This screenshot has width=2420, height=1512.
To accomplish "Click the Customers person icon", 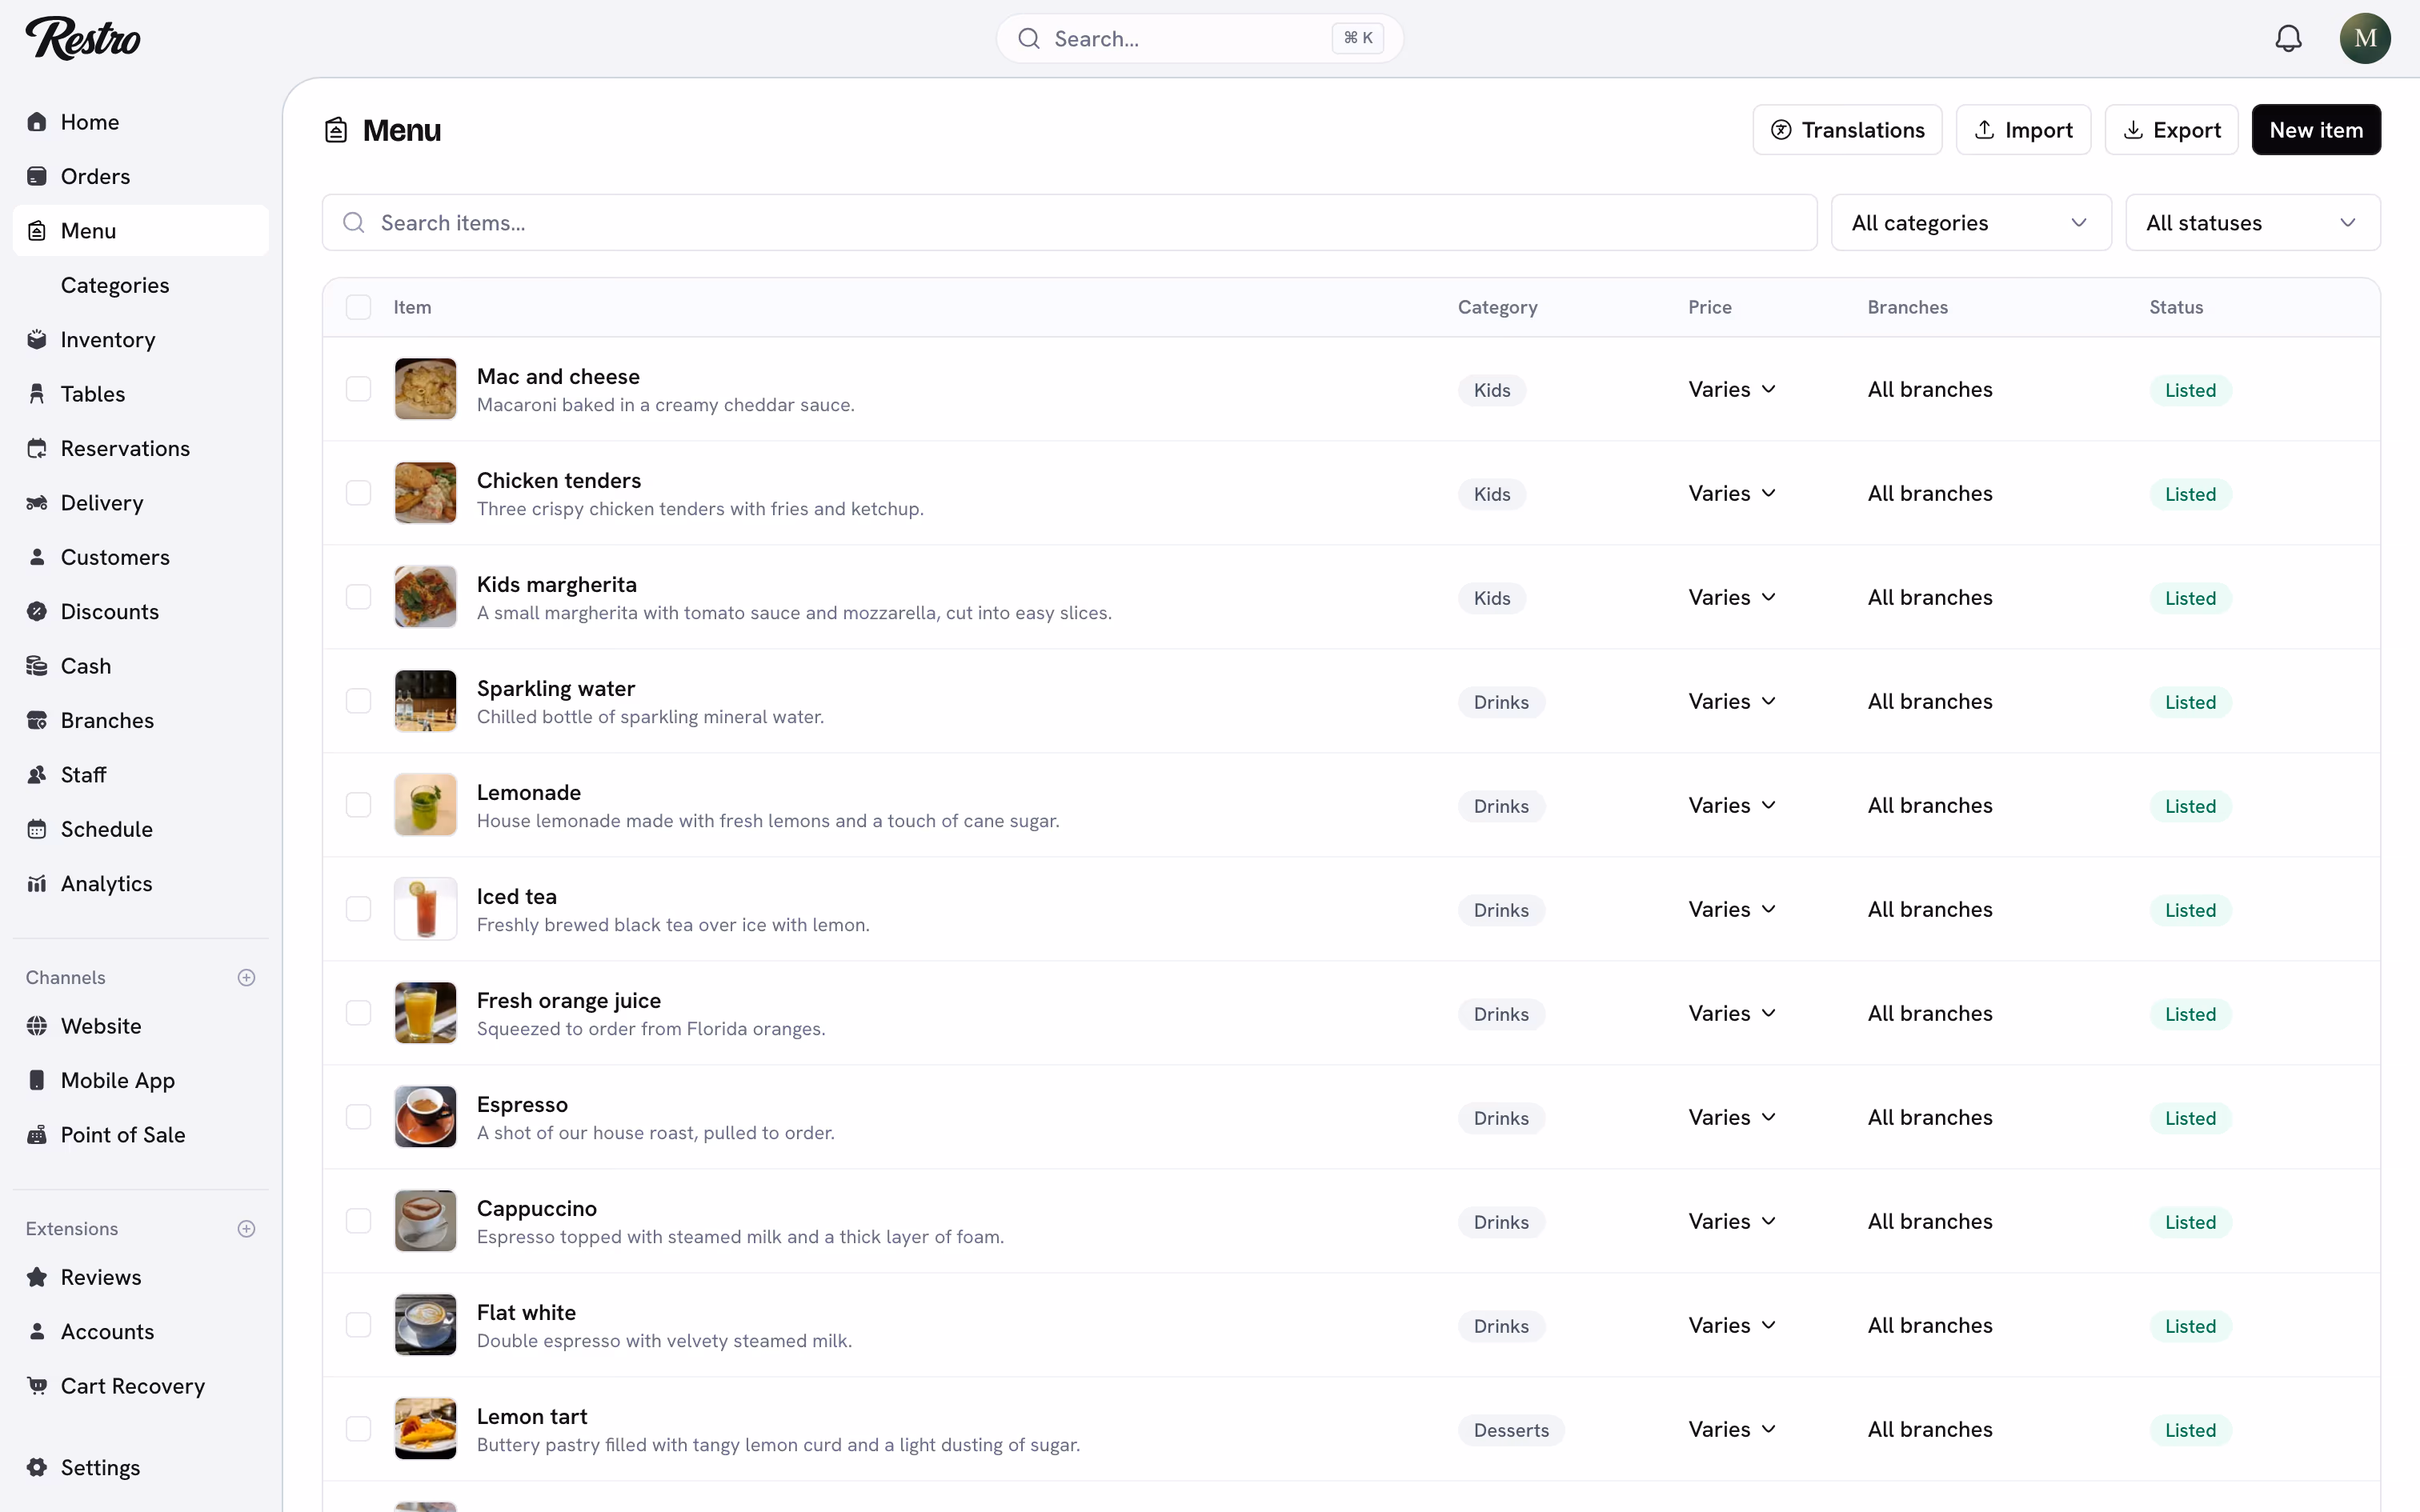I will [37, 557].
